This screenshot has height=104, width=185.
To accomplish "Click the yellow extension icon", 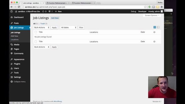I will point(158,7).
